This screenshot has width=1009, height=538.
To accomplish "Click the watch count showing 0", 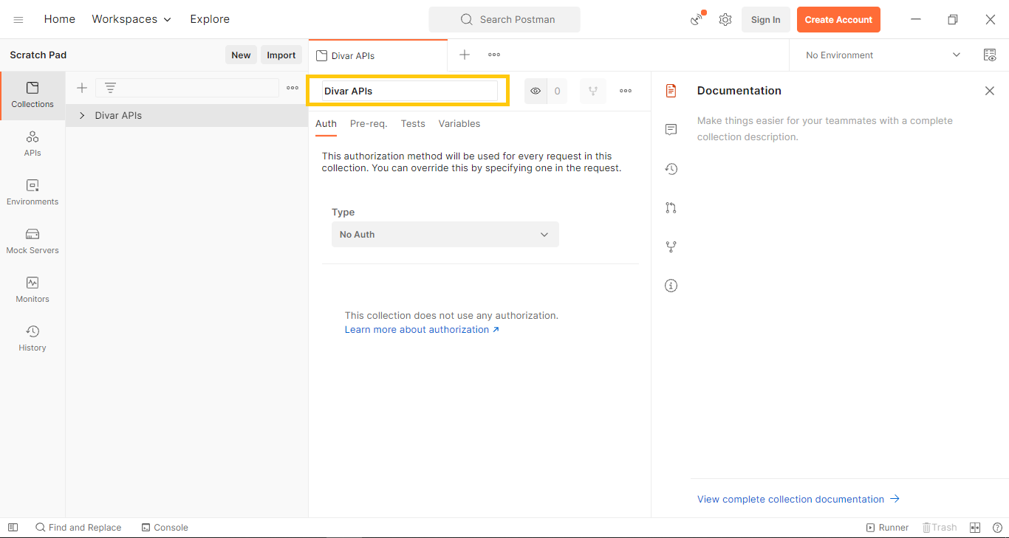I will tap(557, 91).
